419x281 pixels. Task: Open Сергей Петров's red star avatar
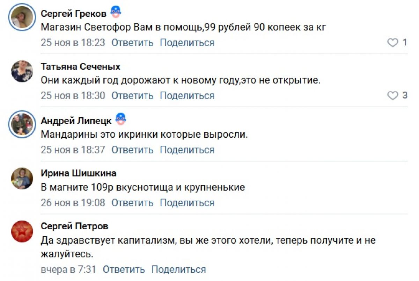(x=22, y=231)
